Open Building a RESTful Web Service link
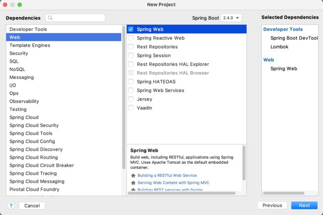This screenshot has width=323, height=215. pos(167,175)
